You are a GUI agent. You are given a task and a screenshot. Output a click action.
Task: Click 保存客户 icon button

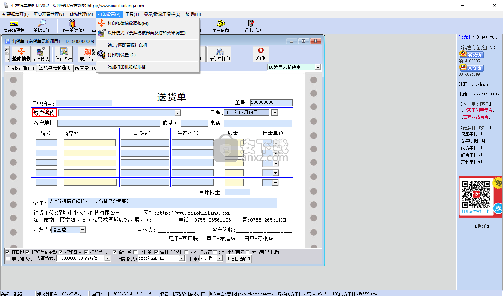[63, 54]
